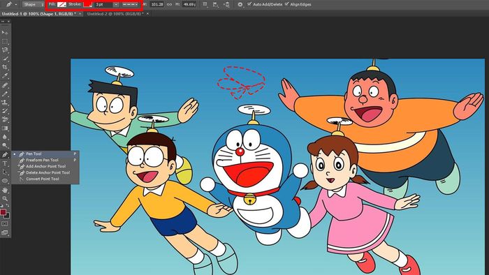The image size is (489, 275).
Task: Collapse the toolbox panel with double arrows
Action: [x=3, y=21]
